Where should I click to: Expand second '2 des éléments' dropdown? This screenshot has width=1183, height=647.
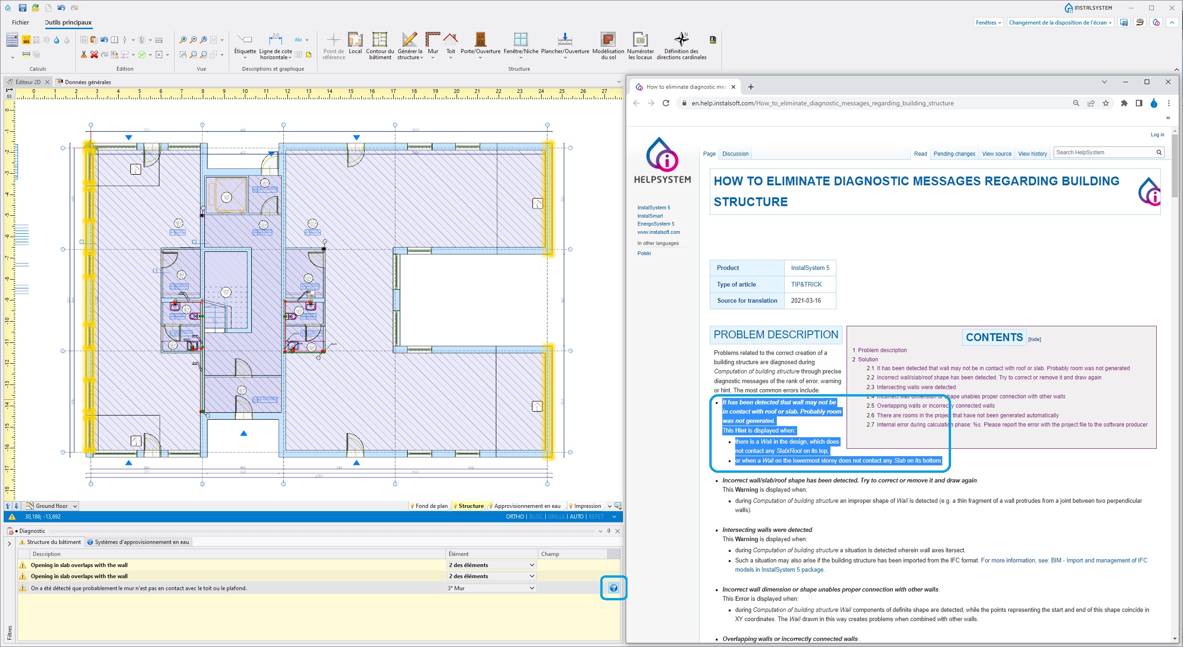[x=532, y=576]
